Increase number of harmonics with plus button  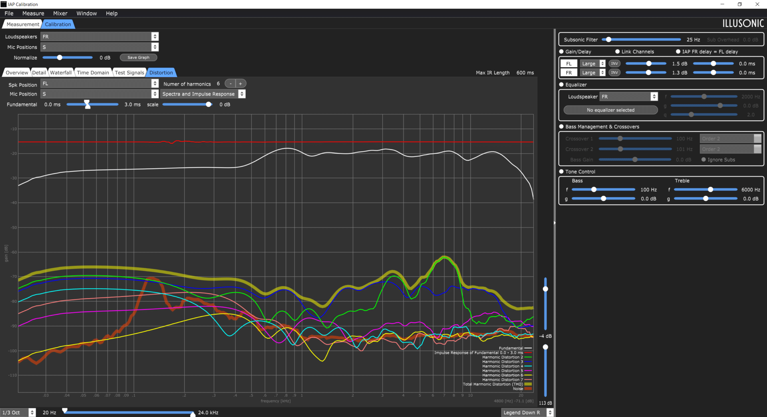(240, 84)
